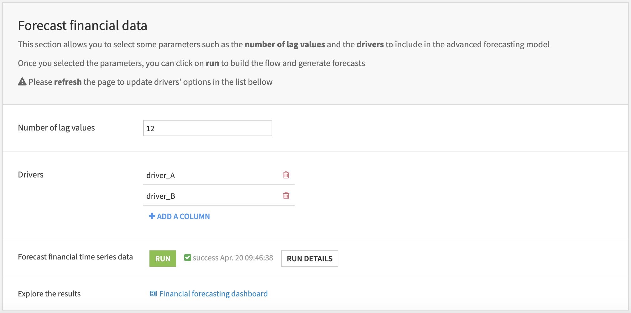The image size is (631, 313).
Task: Click the warning triangle icon
Action: coord(22,82)
